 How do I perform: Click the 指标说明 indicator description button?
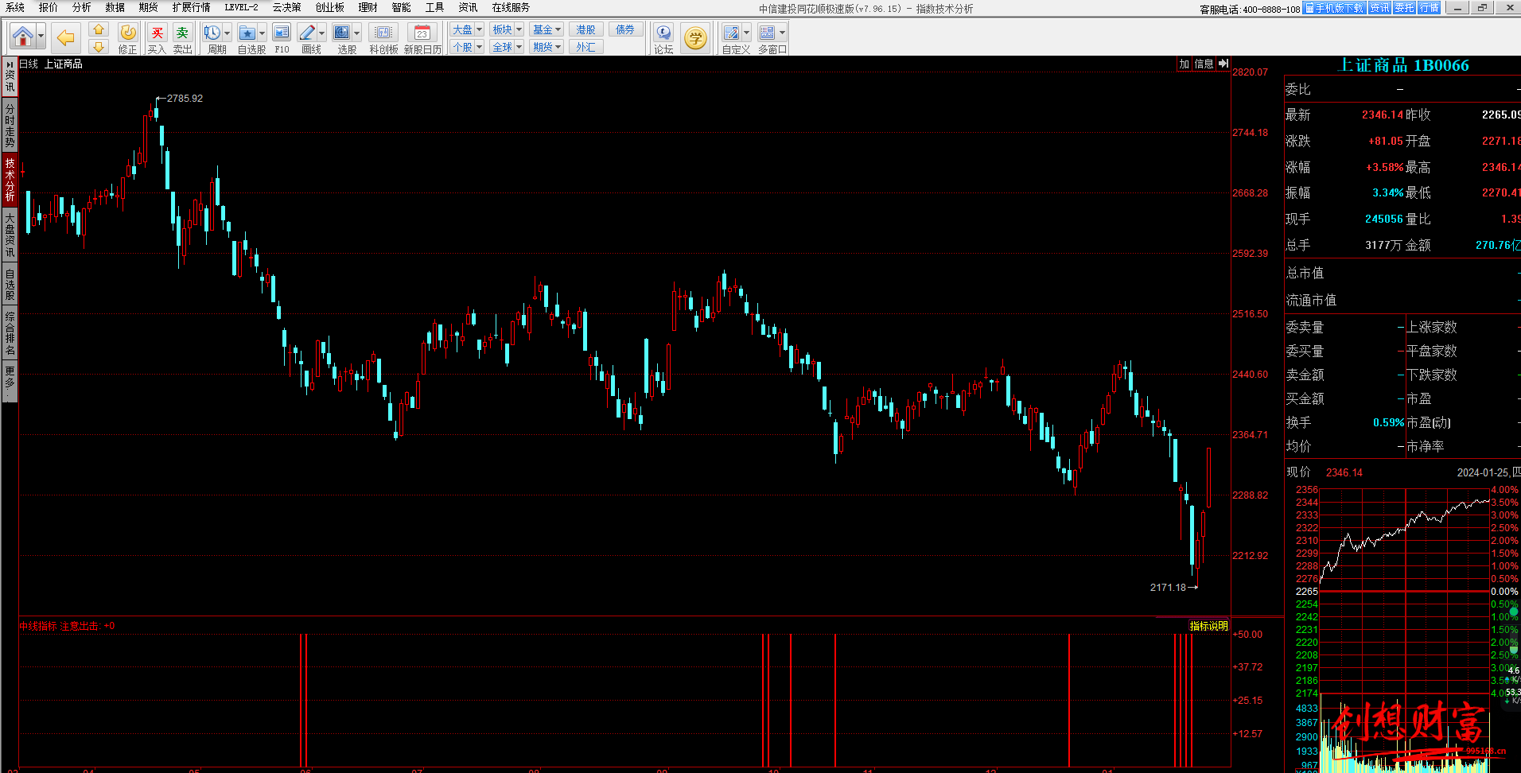(x=1208, y=626)
